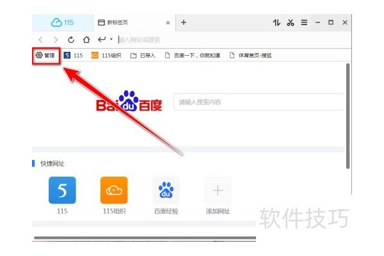Click the up-down arrows transfer icon
The image size is (384, 256).
point(276,22)
